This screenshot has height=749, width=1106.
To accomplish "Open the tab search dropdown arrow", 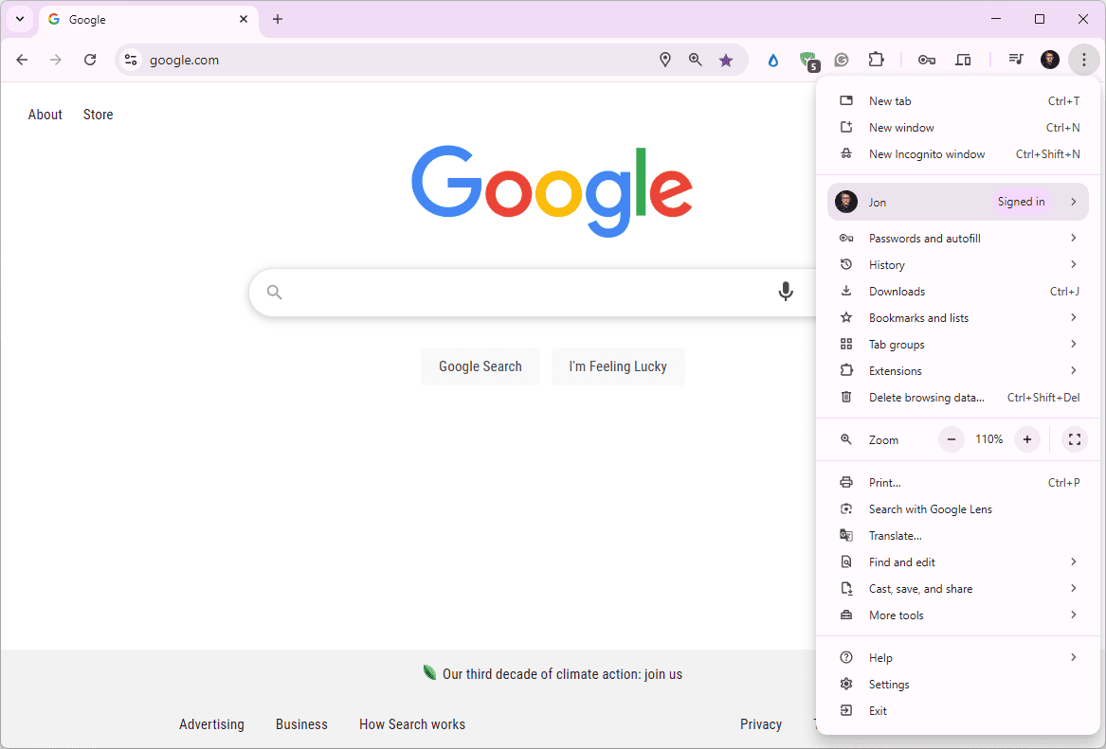I will [20, 19].
